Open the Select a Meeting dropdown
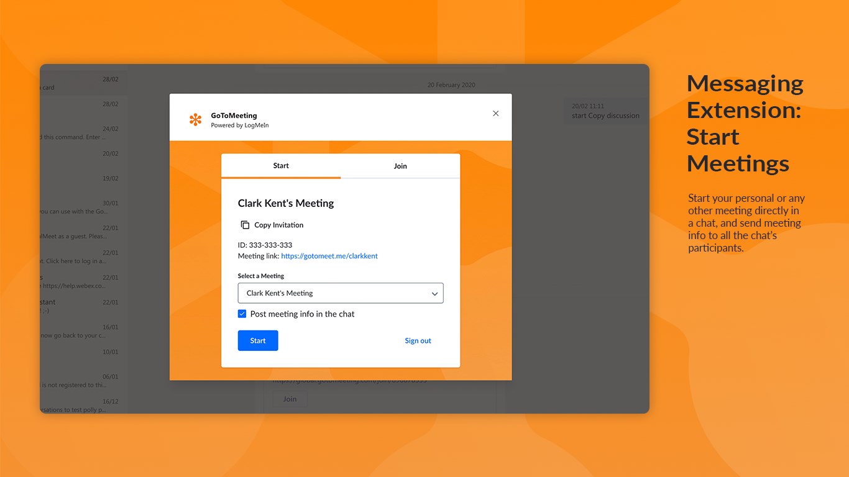This screenshot has height=477, width=849. click(341, 293)
